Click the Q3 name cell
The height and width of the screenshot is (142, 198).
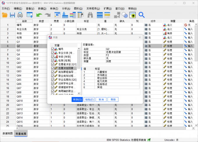point(24,50)
